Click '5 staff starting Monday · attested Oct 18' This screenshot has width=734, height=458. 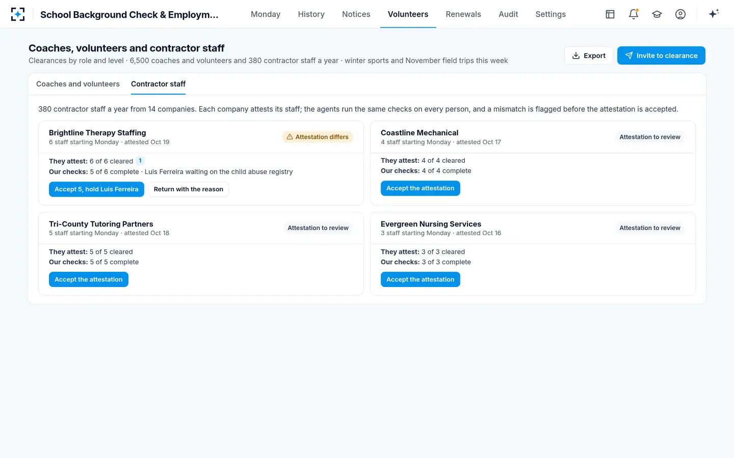coord(109,233)
